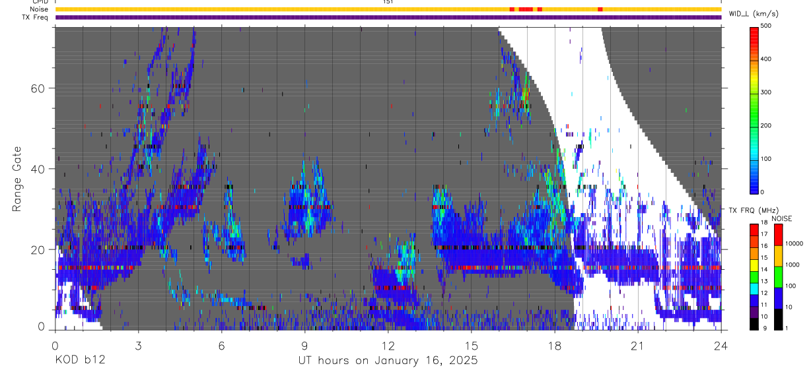Click the "0" value on the width colorbar
Viewport: 811px width, 374px height.
click(x=763, y=192)
